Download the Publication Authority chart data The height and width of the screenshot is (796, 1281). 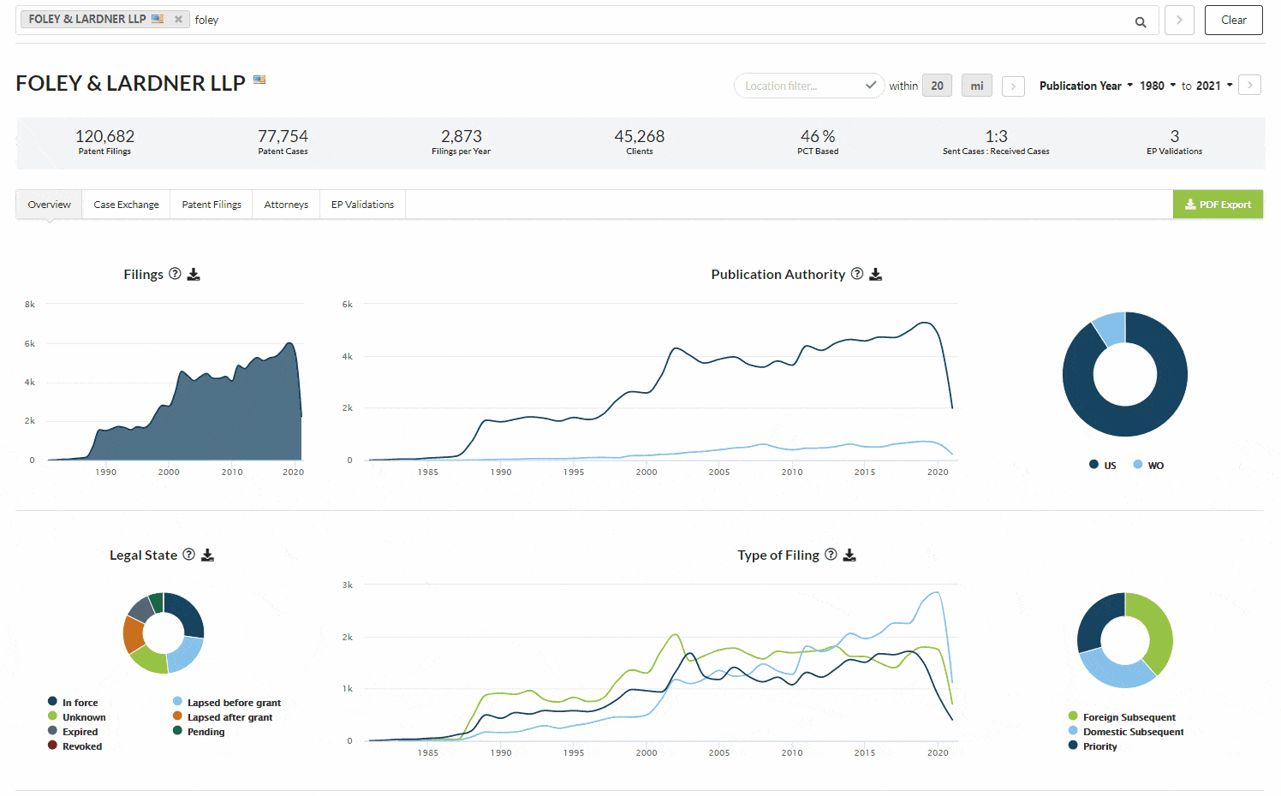pyautogui.click(x=875, y=274)
